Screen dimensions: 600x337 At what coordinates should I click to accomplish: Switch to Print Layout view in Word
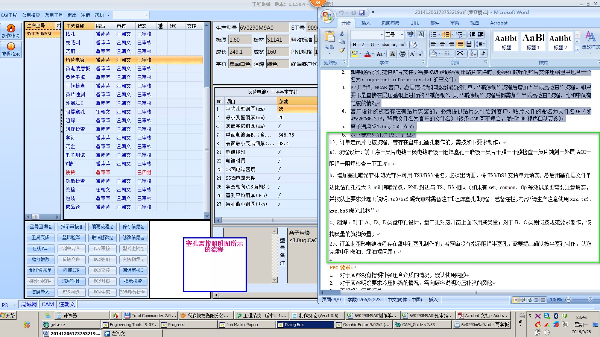point(516,300)
